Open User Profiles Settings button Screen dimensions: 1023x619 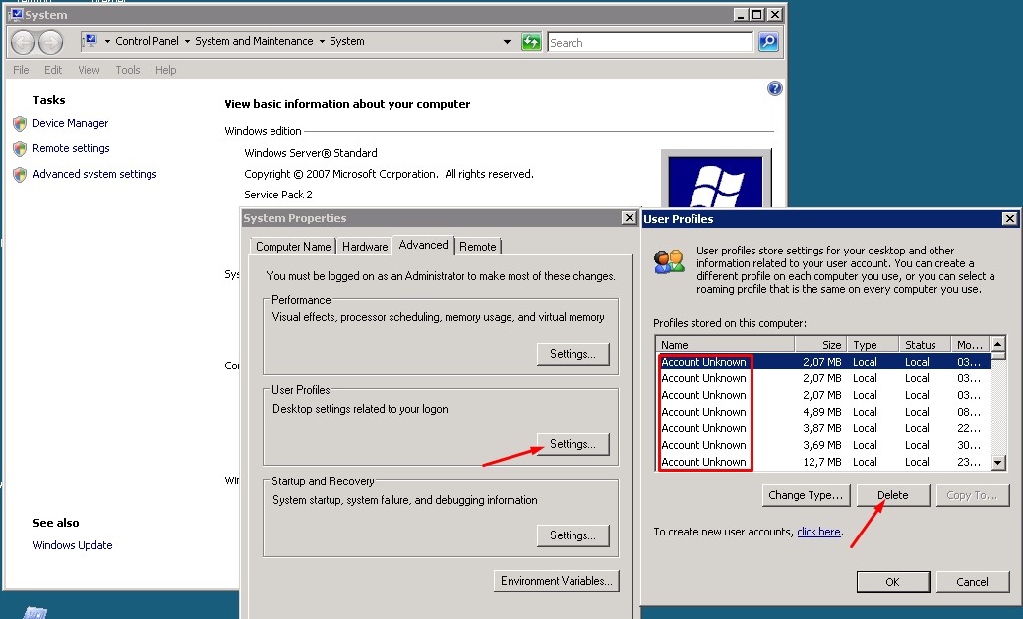click(572, 444)
